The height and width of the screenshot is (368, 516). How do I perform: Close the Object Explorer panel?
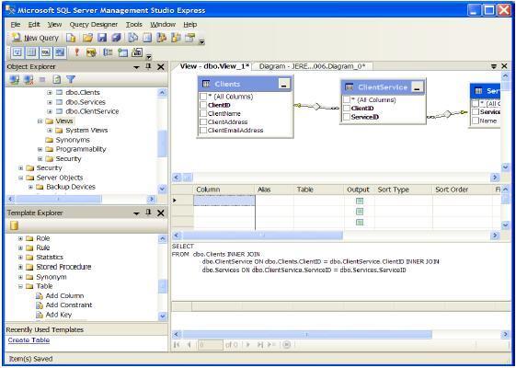(161, 67)
